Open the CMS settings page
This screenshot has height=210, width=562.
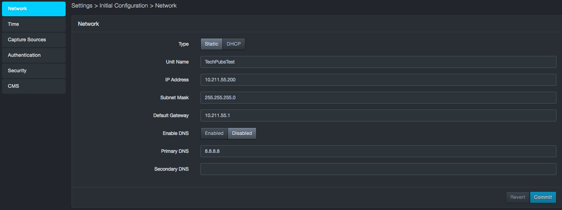[x=33, y=86]
